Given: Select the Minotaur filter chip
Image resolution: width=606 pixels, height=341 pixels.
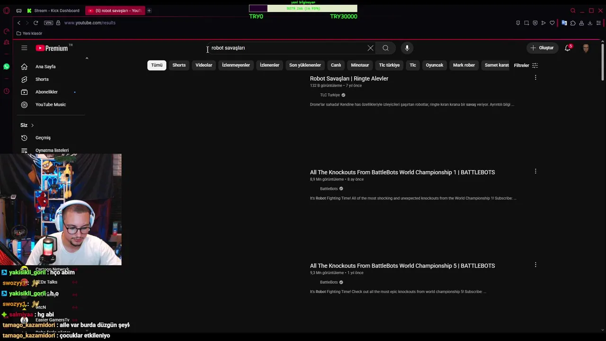Looking at the screenshot, I should pyautogui.click(x=360, y=65).
